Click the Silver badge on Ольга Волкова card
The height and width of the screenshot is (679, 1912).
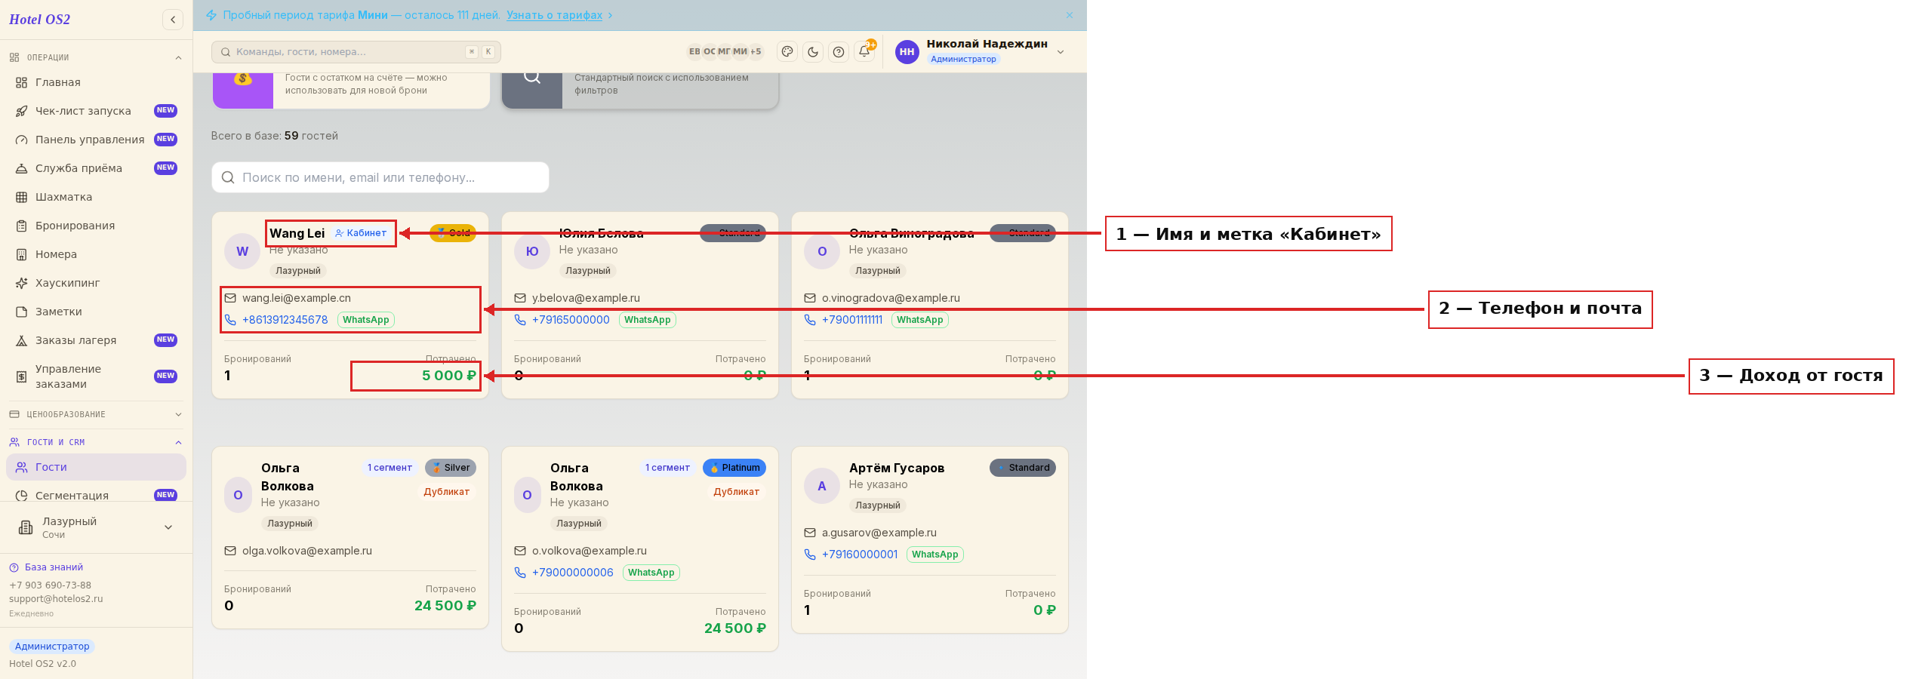coord(451,468)
